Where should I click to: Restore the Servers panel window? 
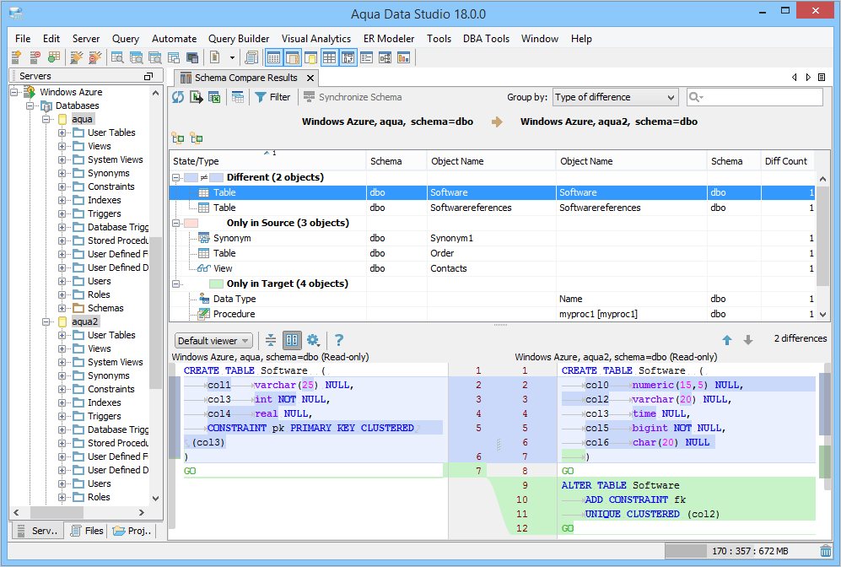pyautogui.click(x=148, y=76)
